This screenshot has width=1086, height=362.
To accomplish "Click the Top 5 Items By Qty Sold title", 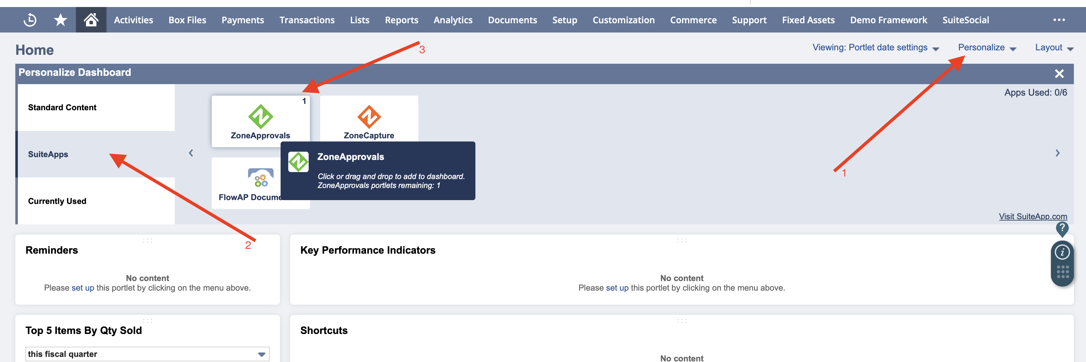I will 84,330.
